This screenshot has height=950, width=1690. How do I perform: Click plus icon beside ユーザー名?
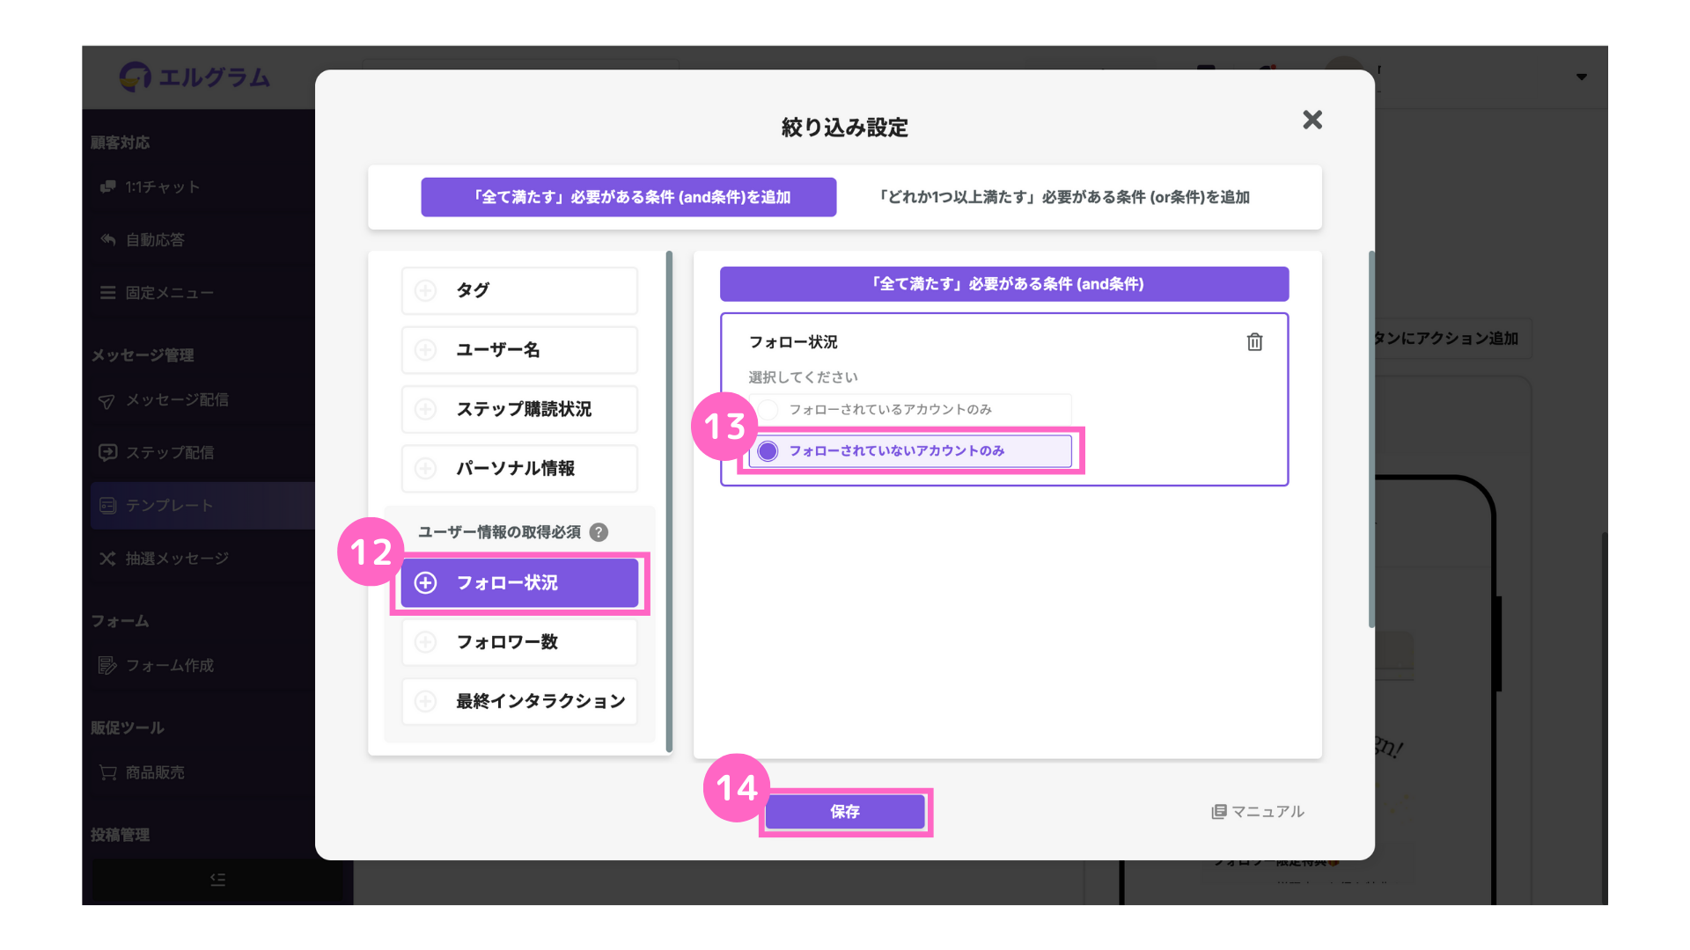click(426, 350)
